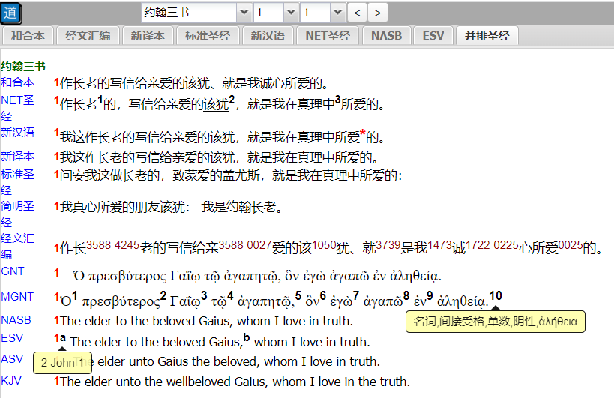
Task: Open the 经文汇编 tab
Action: 89,36
